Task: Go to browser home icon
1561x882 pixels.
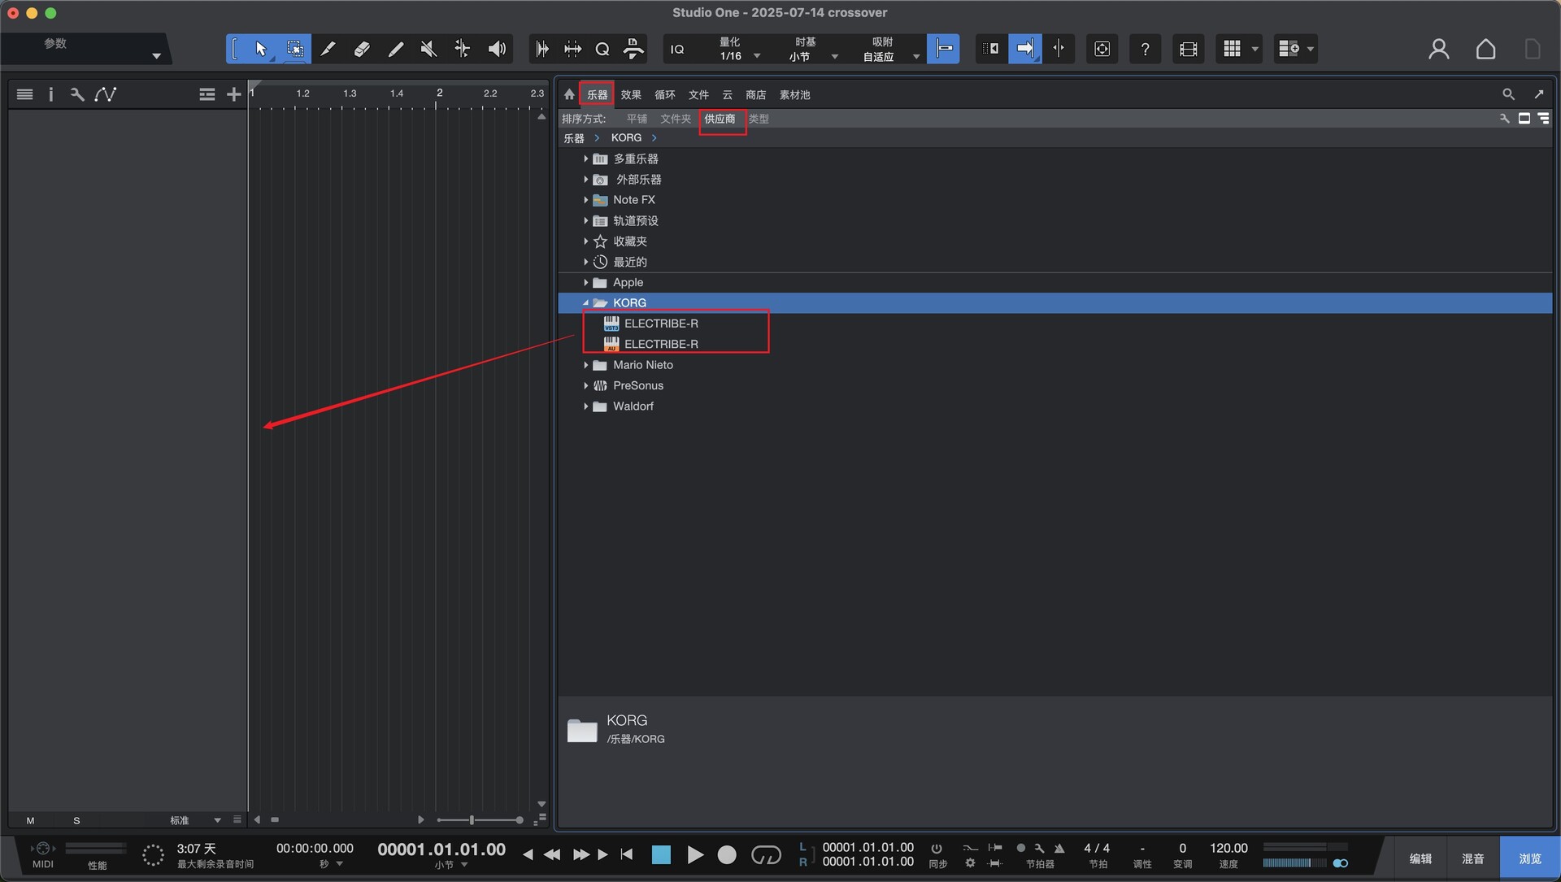Action: click(x=569, y=94)
